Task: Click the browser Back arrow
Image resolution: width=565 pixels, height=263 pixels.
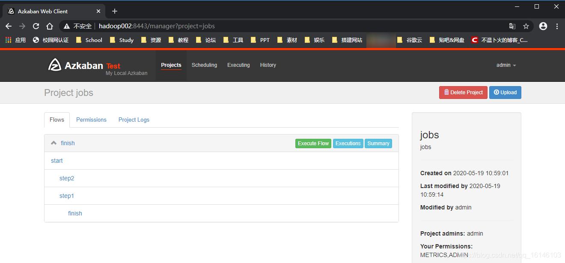Action: point(9,26)
